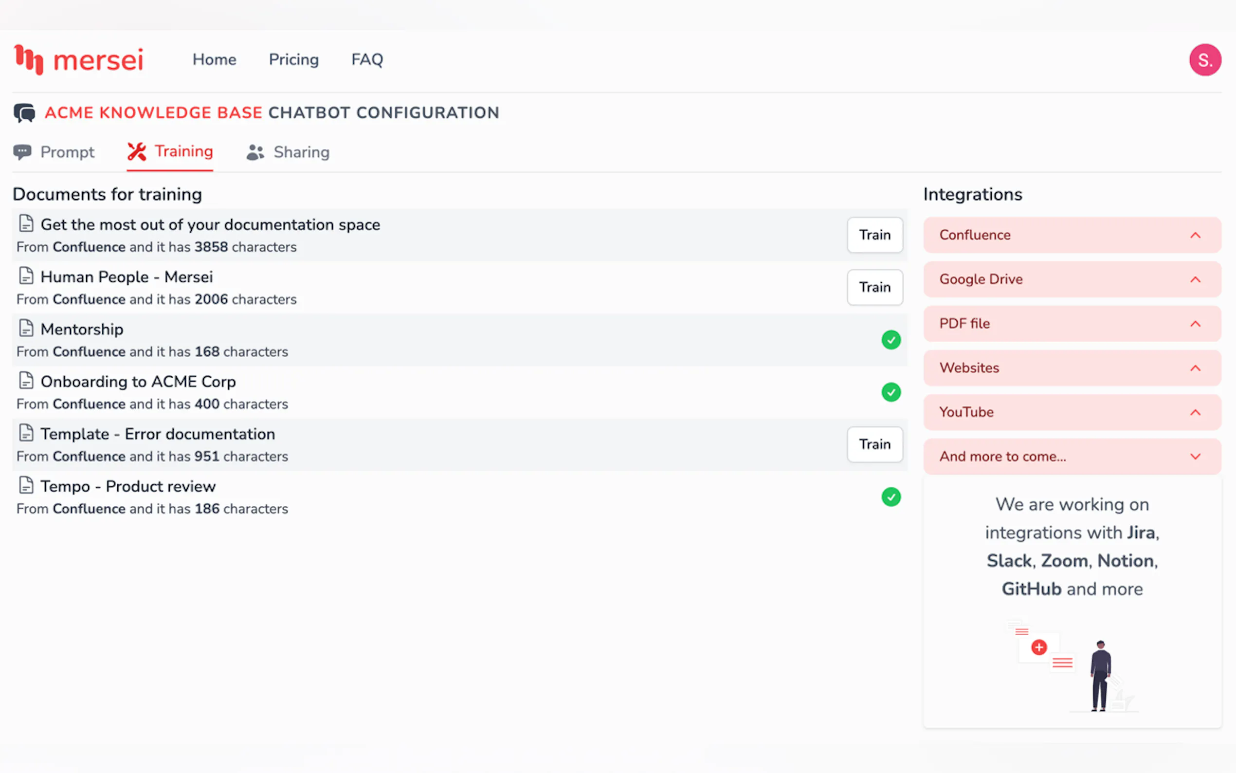Expand the Google Drive integration section
The width and height of the screenshot is (1236, 773).
1072,279
